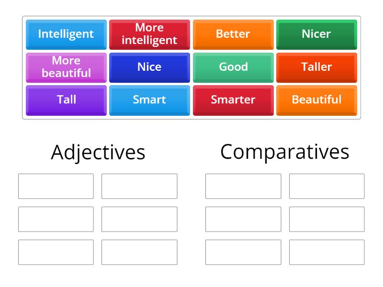Select the middle-left Adjectives drop box
Viewport: 383px width, 287px height.
click(x=55, y=219)
